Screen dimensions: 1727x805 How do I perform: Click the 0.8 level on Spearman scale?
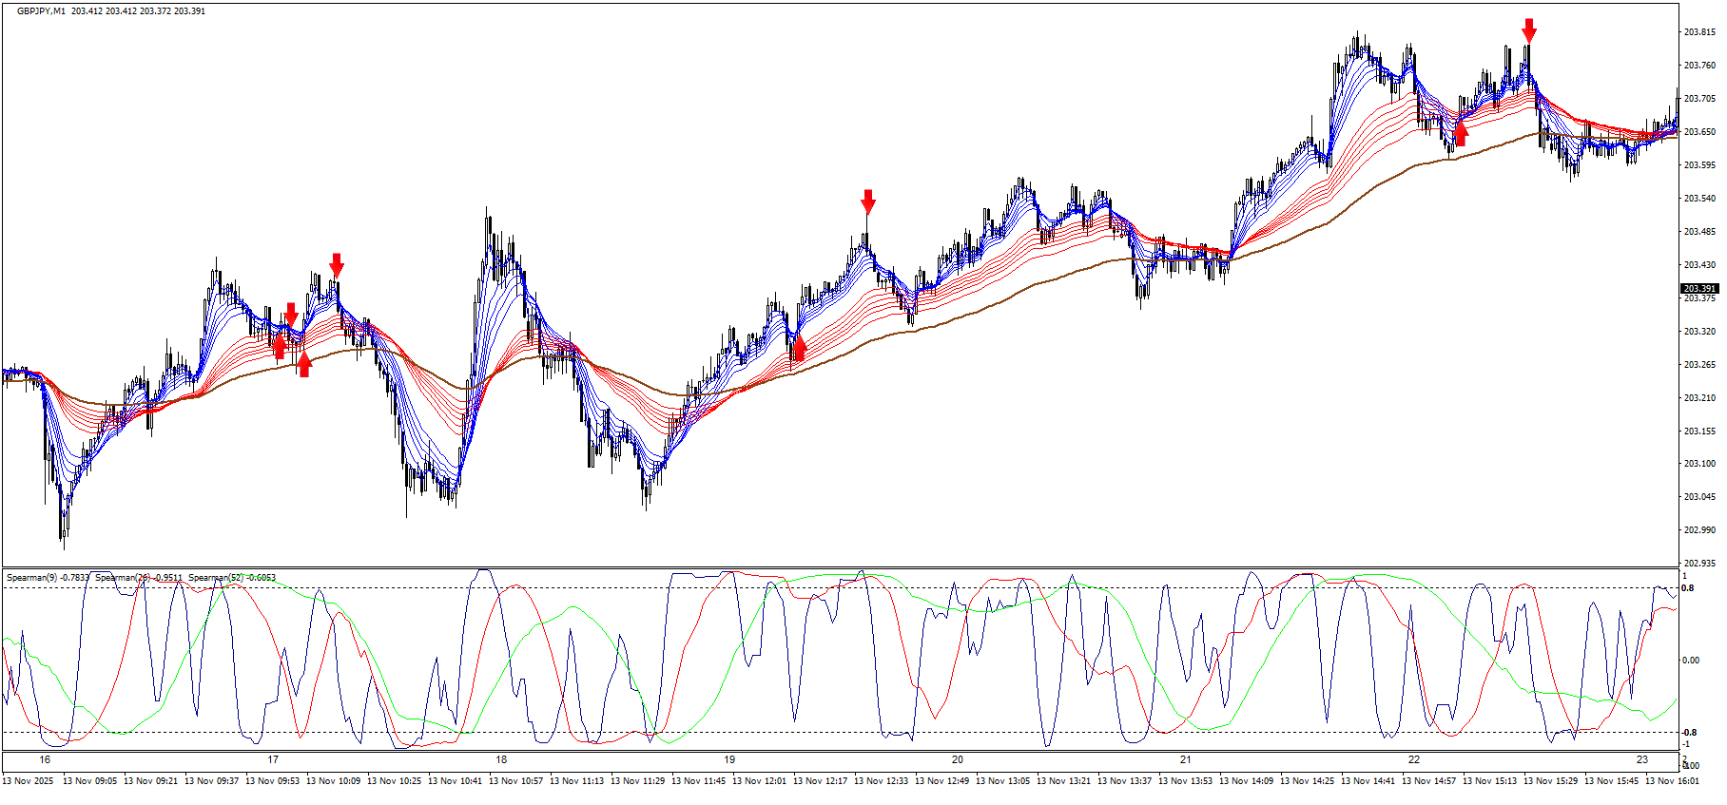click(1687, 588)
